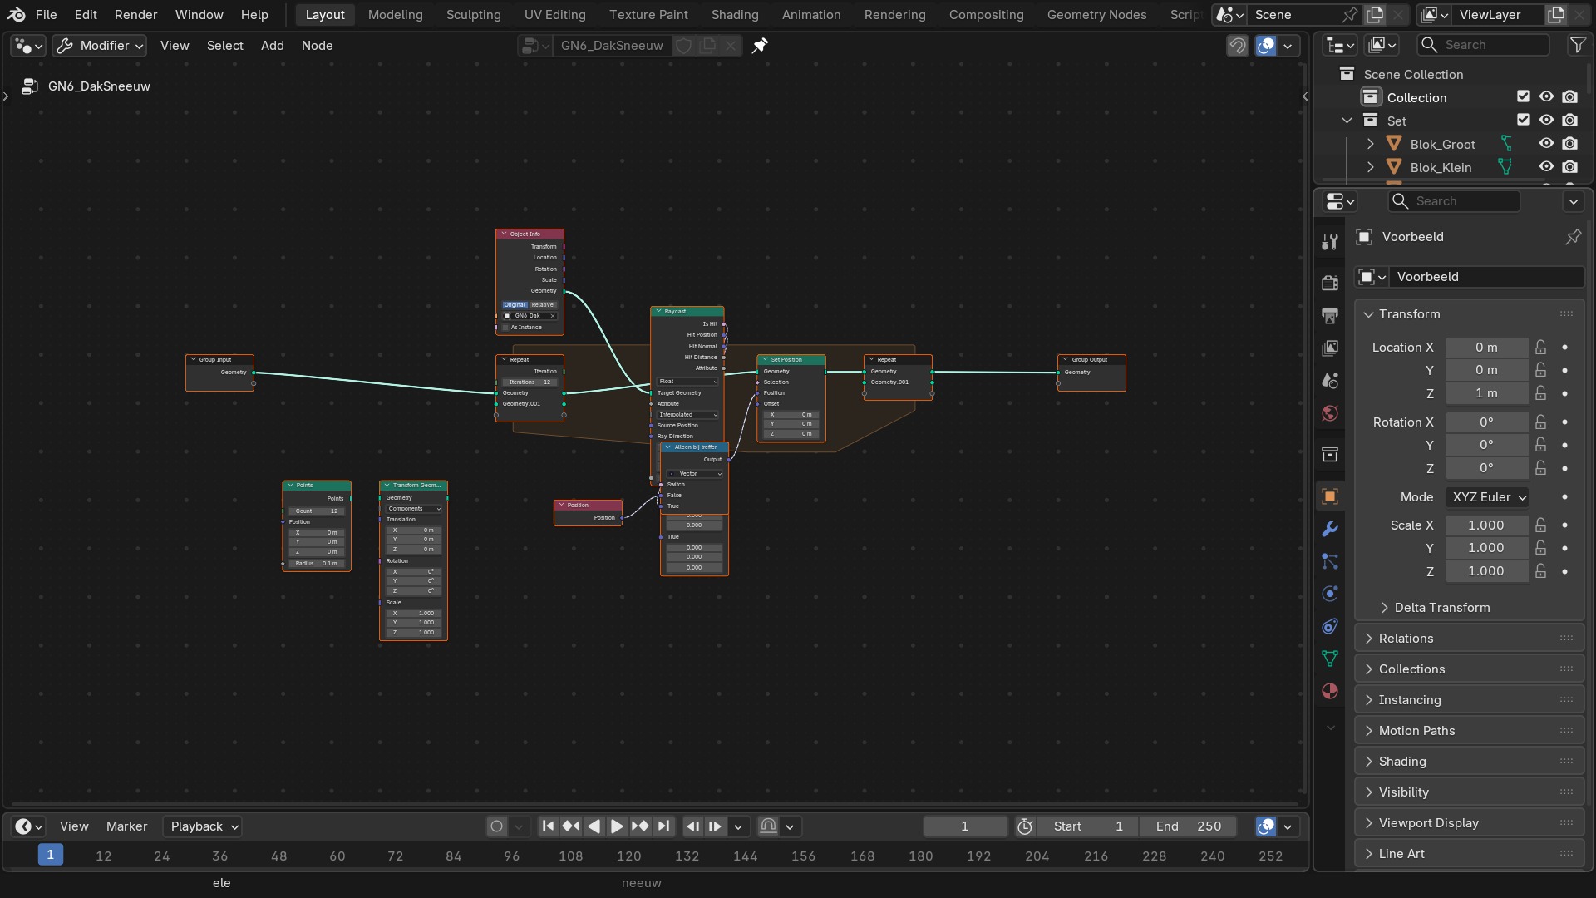Viewport: 1596px width, 898px height.
Task: Switch to the Geometry Nodes workspace tab
Action: click(x=1096, y=15)
